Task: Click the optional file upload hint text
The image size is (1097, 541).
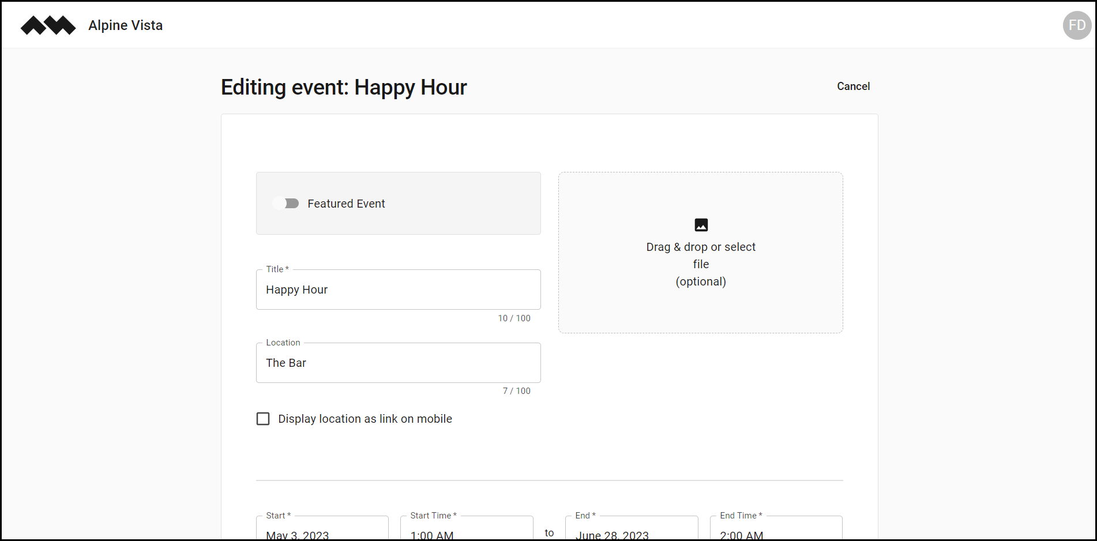Action: [x=701, y=281]
